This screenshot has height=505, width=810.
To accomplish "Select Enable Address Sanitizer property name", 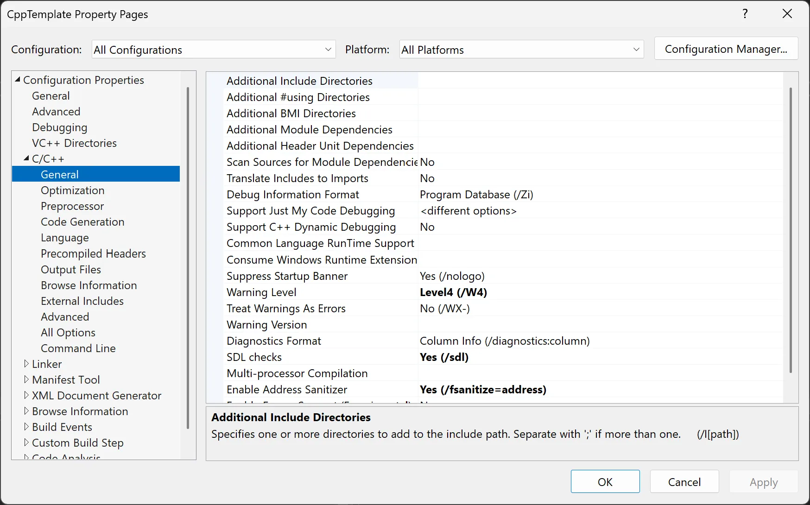I will tap(287, 389).
